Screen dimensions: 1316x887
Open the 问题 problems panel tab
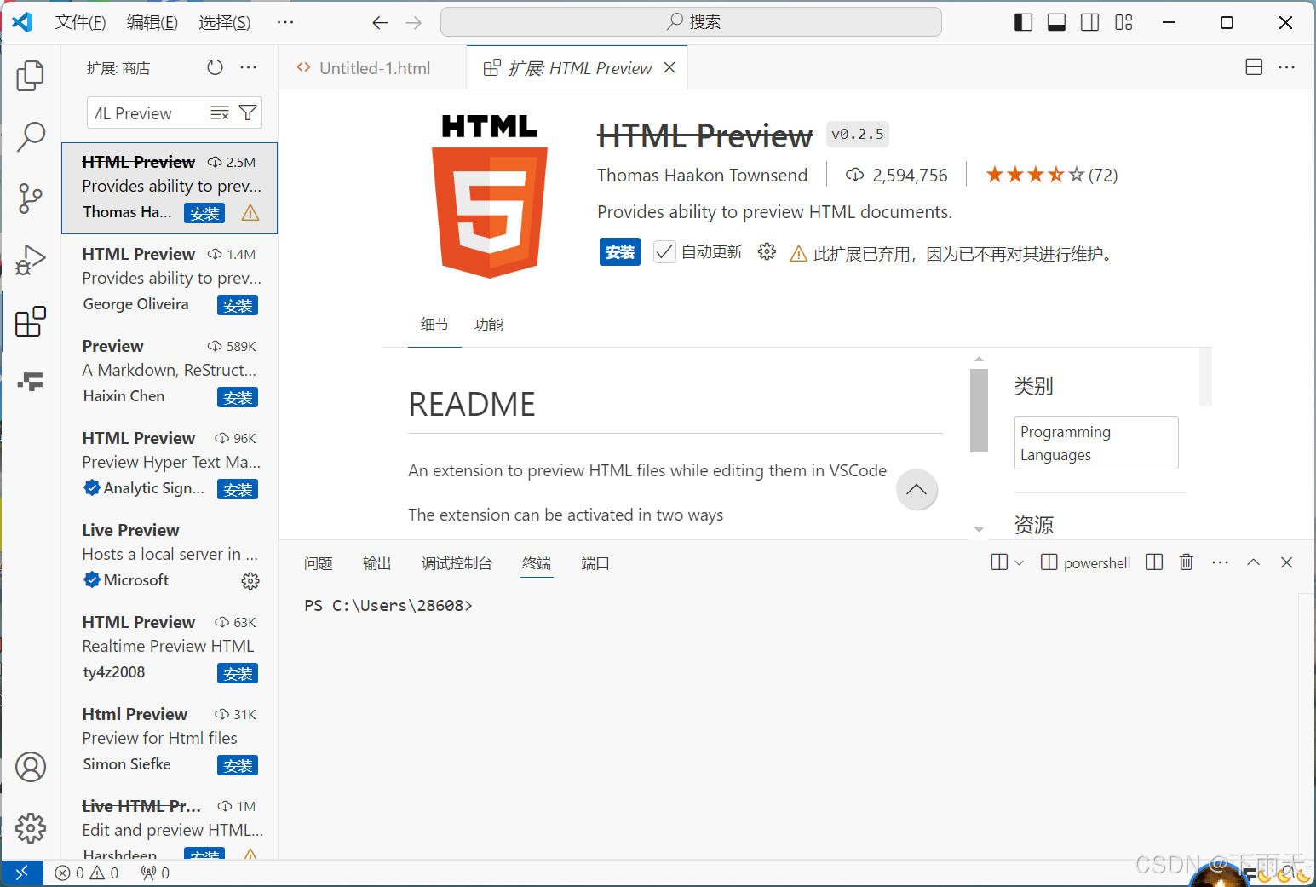[319, 563]
